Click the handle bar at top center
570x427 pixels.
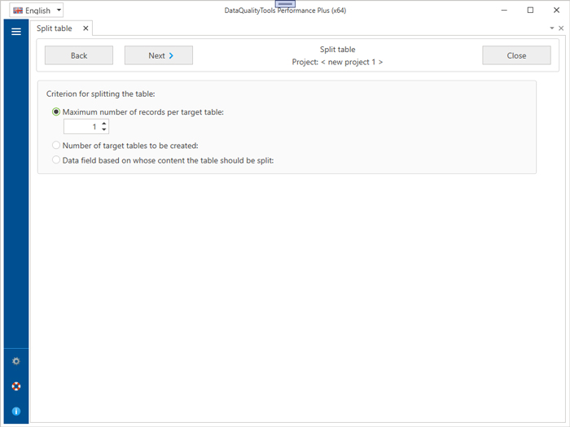tap(285, 4)
